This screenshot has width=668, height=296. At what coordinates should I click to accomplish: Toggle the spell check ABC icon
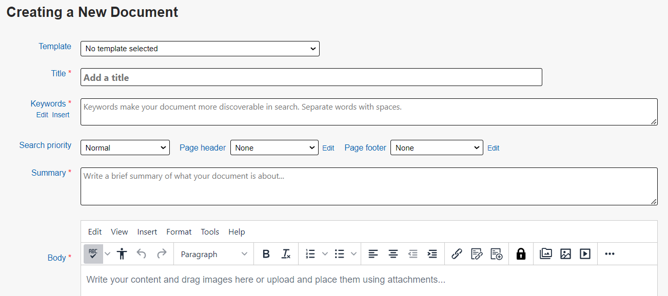coord(93,254)
